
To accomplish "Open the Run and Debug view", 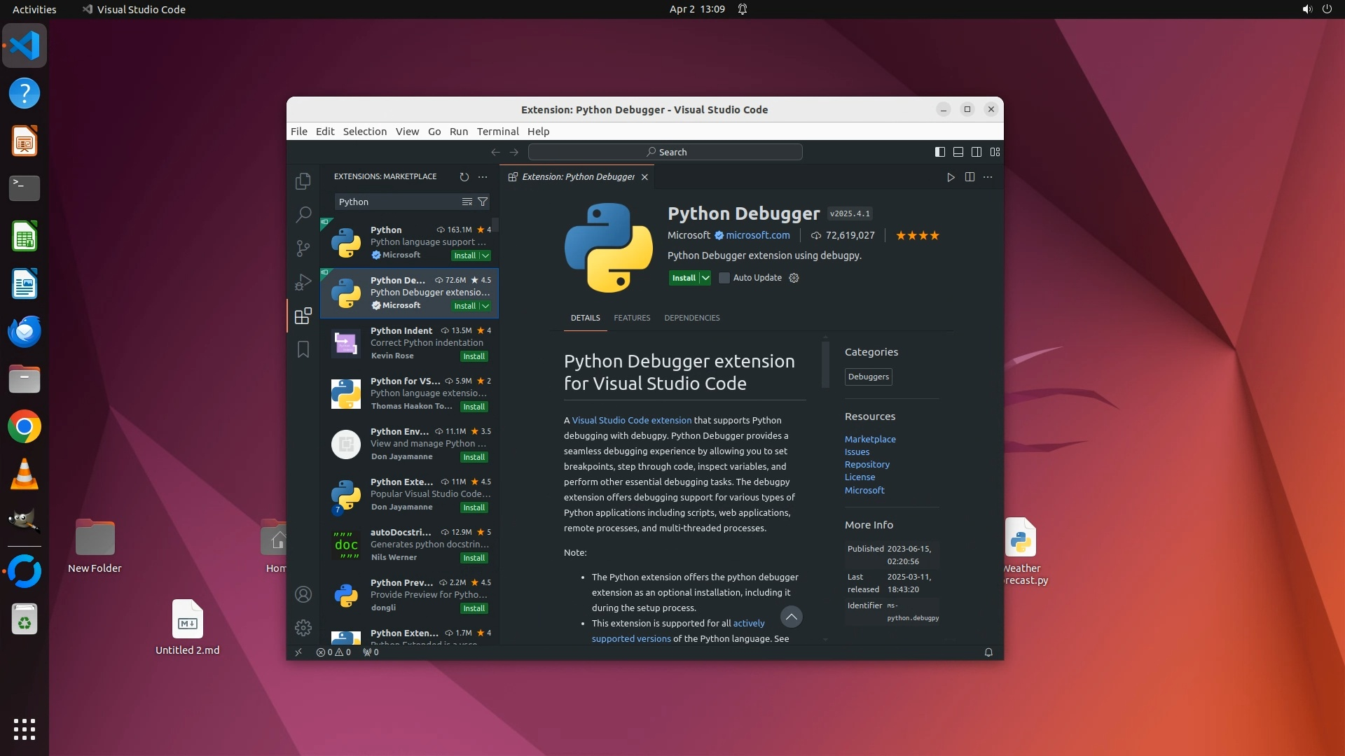I will point(303,282).
